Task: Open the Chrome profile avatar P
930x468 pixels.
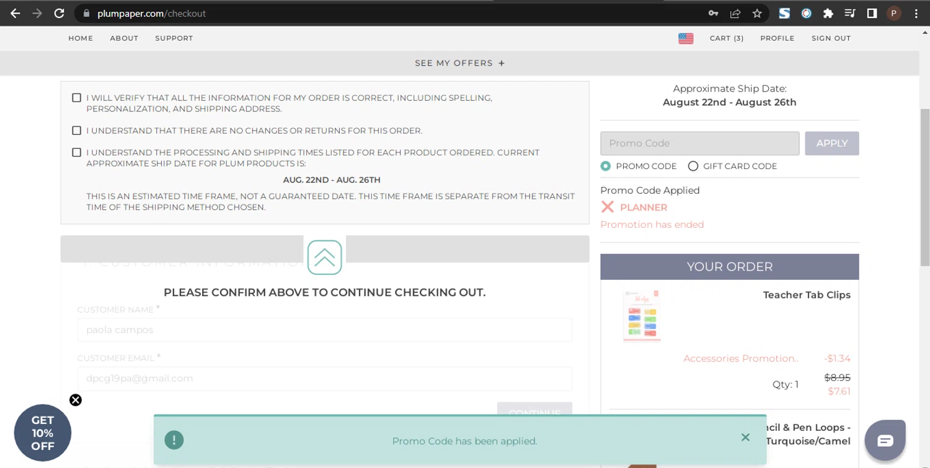Action: pyautogui.click(x=893, y=13)
